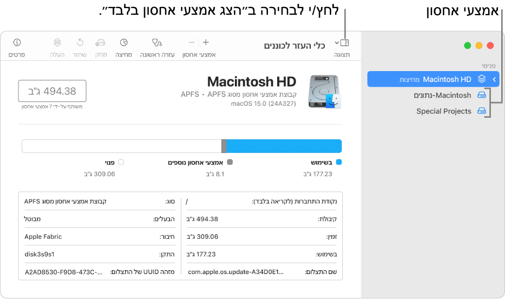Viewport: 505px width, 299px height.
Task: Collapse the Macintosh HD disclosure chevron
Action: [494, 79]
